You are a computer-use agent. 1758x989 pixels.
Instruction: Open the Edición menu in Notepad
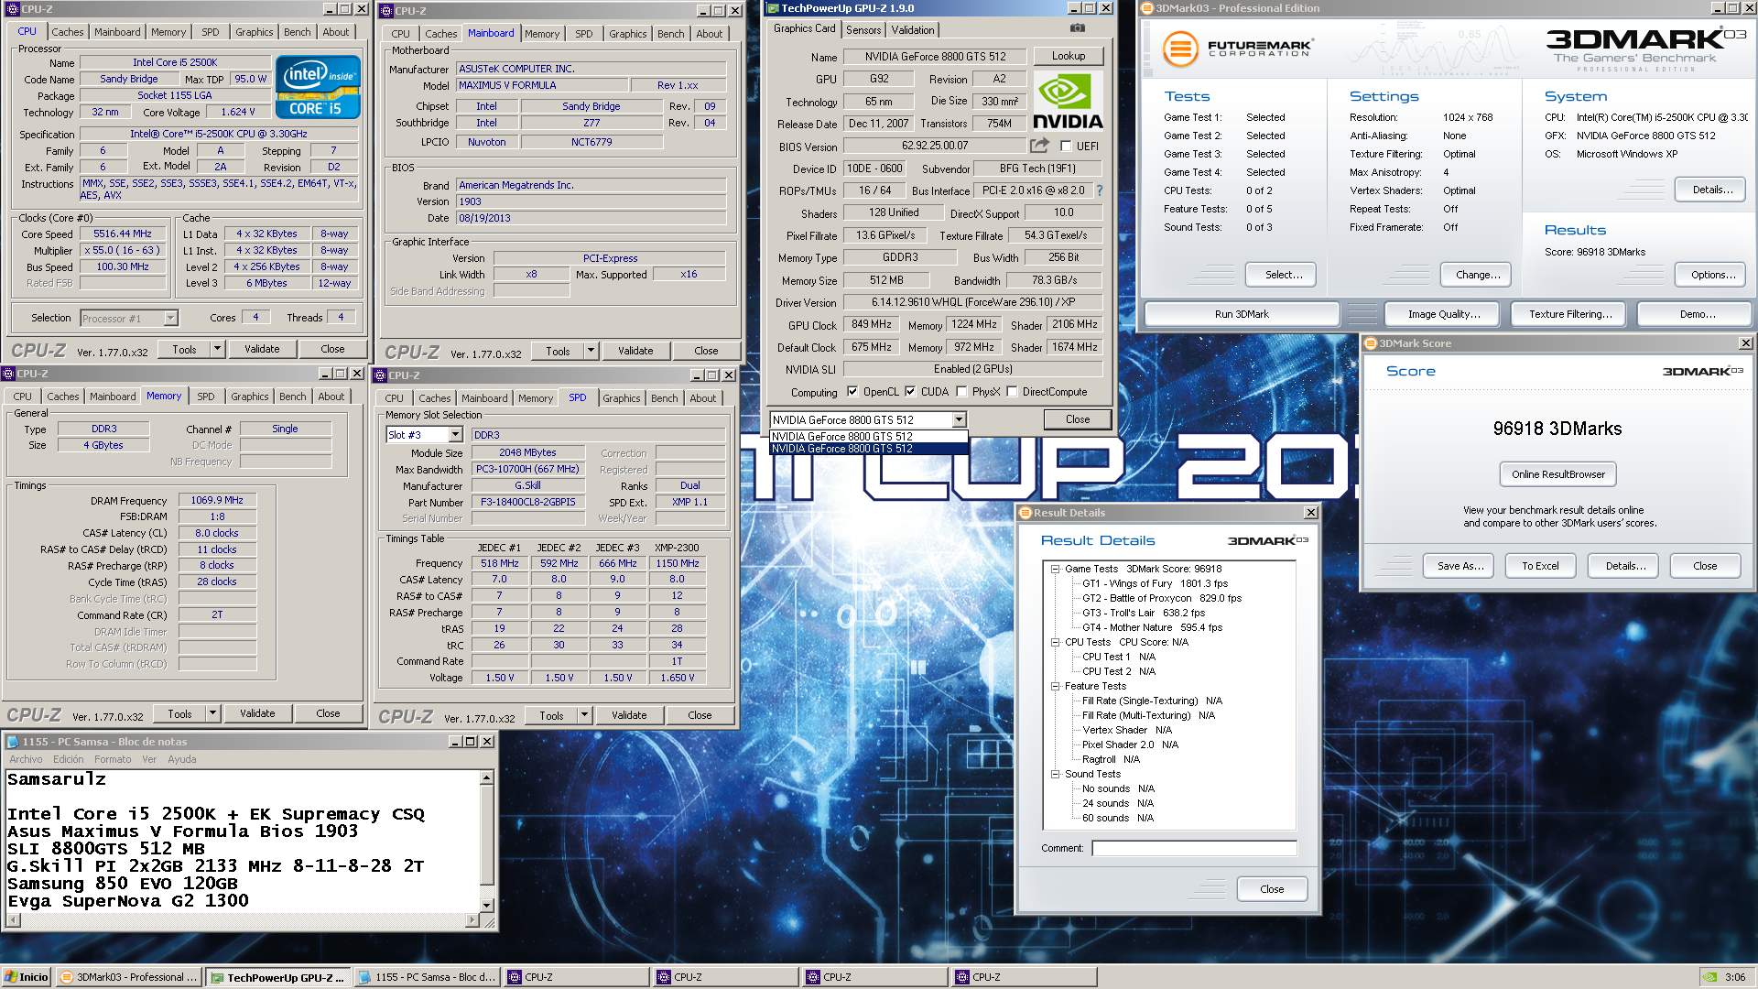[68, 759]
